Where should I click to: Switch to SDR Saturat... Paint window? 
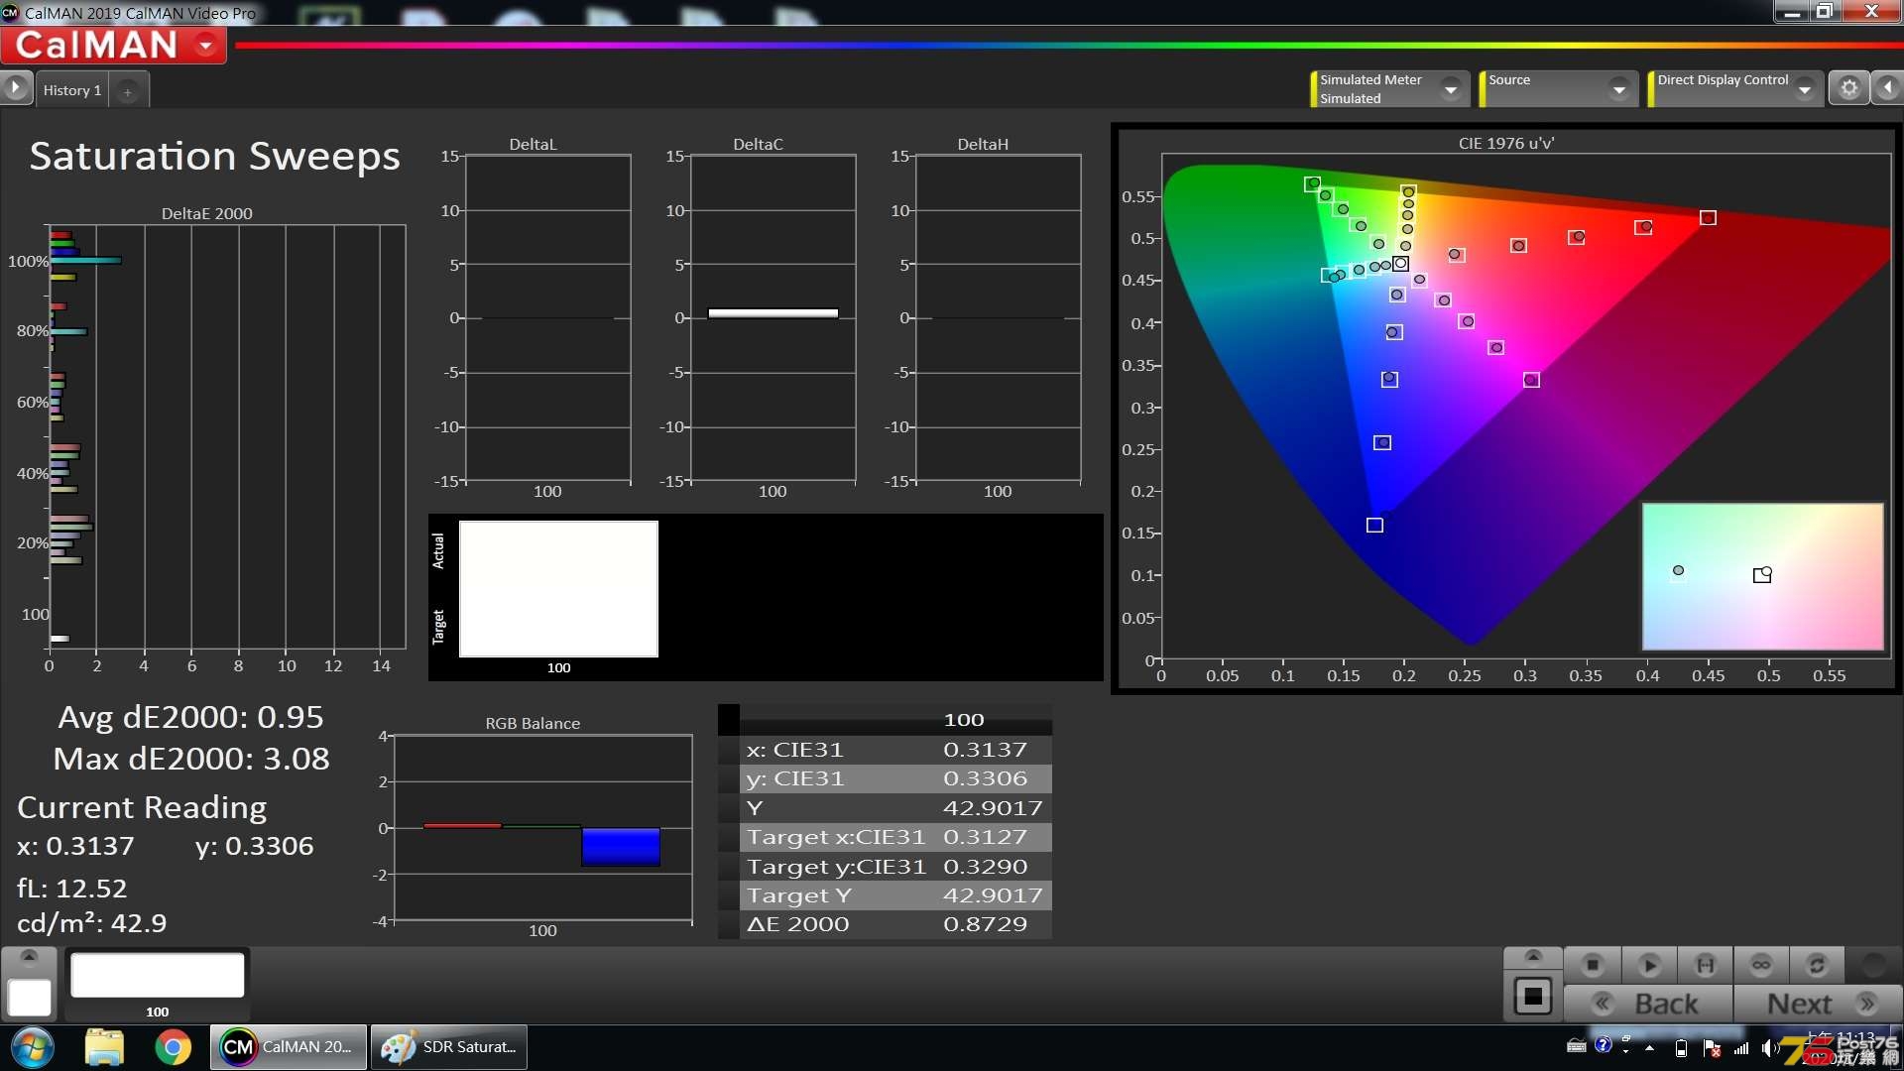449,1047
